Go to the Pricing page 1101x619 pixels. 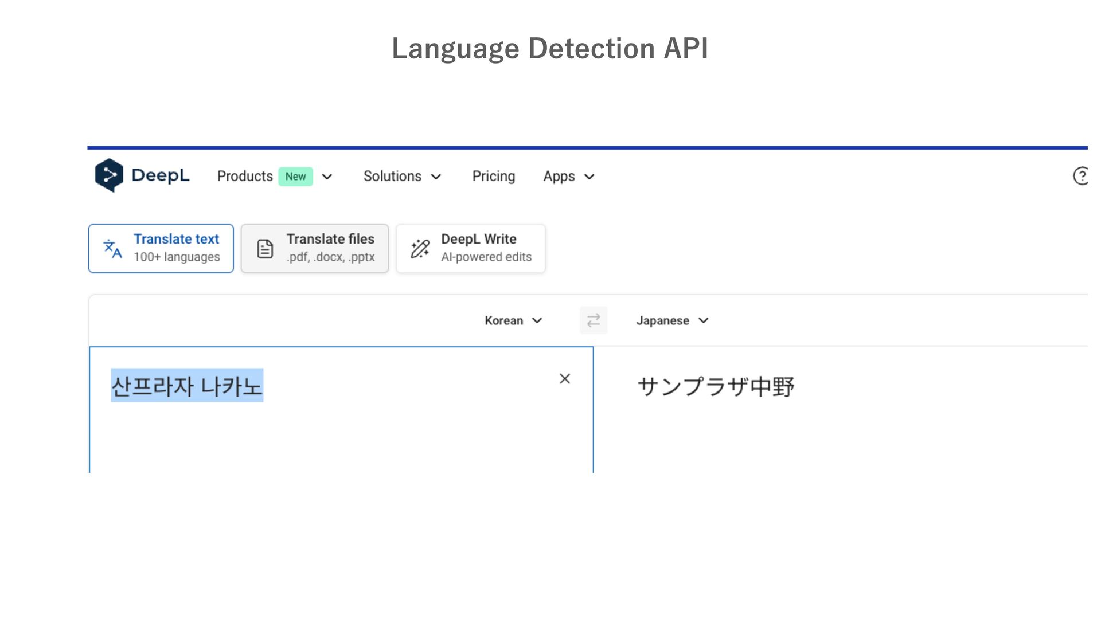pyautogui.click(x=493, y=177)
